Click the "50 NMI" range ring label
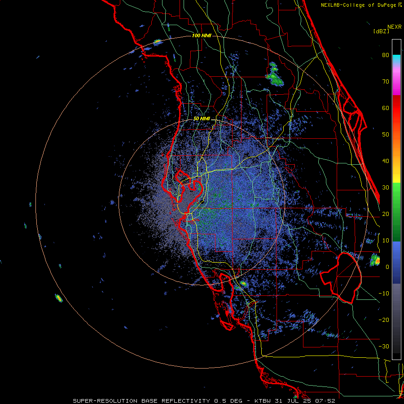The height and width of the screenshot is (404, 404). (202, 119)
